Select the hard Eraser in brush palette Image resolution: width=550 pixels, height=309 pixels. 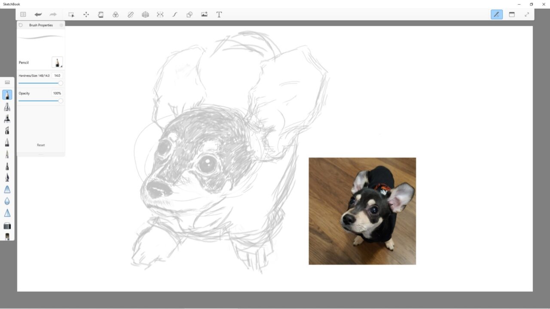pos(7,226)
